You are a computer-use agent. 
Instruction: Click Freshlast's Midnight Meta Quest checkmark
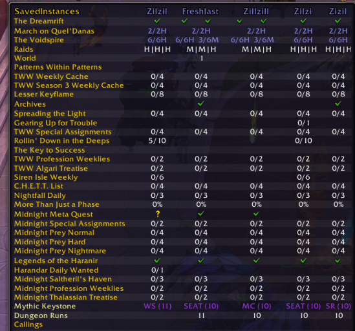click(201, 213)
